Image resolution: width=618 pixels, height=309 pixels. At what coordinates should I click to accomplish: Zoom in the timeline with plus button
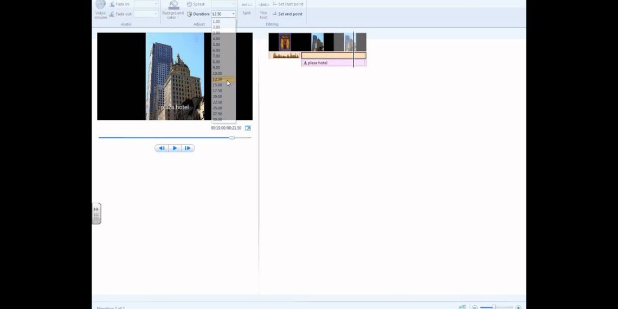click(518, 307)
